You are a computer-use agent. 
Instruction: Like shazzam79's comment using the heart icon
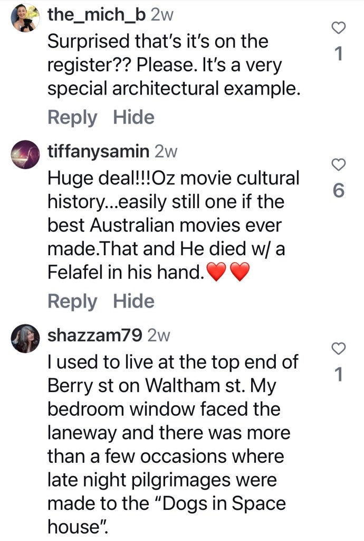pos(339,349)
